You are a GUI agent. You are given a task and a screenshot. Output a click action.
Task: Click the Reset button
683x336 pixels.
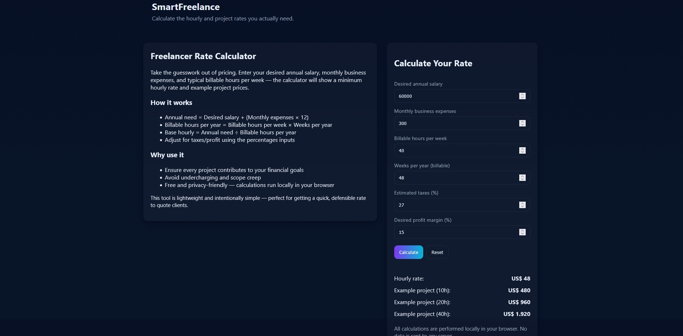[437, 252]
